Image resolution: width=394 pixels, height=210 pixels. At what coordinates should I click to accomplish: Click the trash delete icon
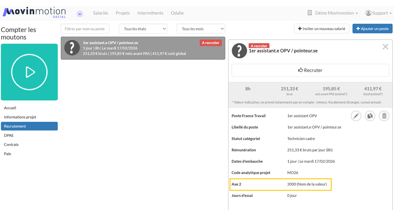(x=384, y=116)
